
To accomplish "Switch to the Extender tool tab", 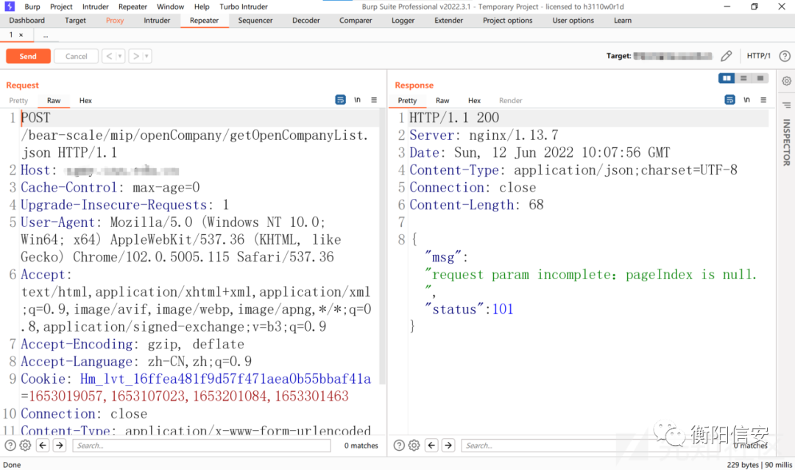I will coord(448,21).
